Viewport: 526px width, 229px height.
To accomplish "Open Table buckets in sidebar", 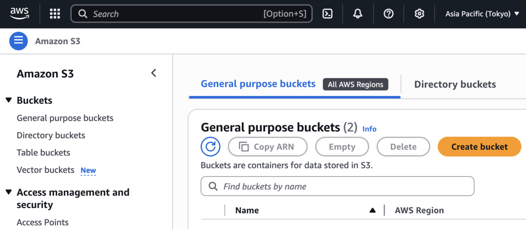I will click(x=43, y=153).
